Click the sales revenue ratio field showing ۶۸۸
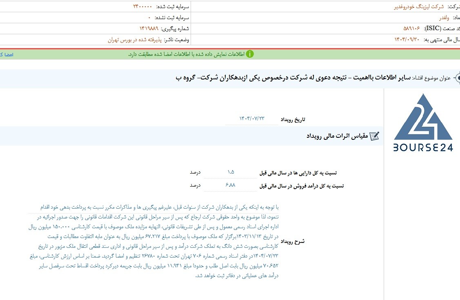This screenshot has height=300, width=460. pos(231,185)
